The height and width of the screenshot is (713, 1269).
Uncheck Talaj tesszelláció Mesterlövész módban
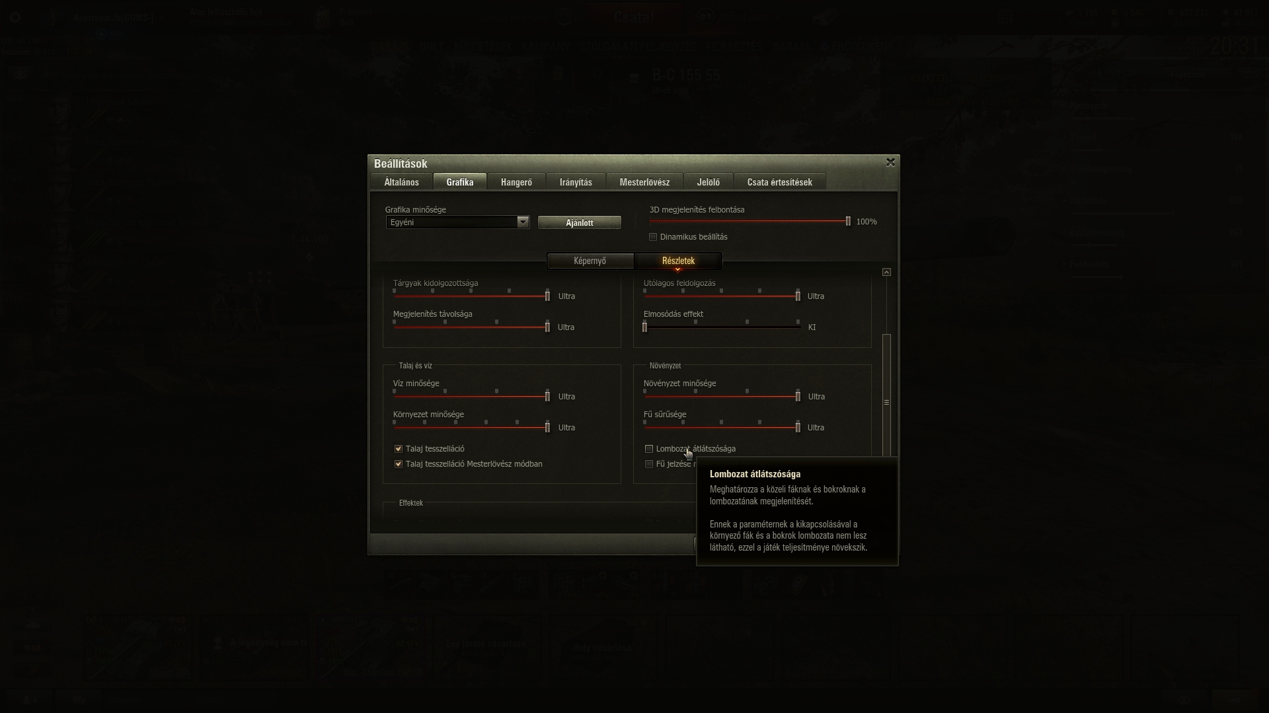399,464
